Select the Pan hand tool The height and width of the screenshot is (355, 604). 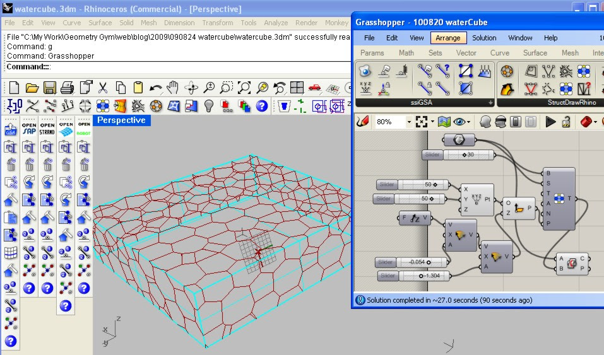172,88
